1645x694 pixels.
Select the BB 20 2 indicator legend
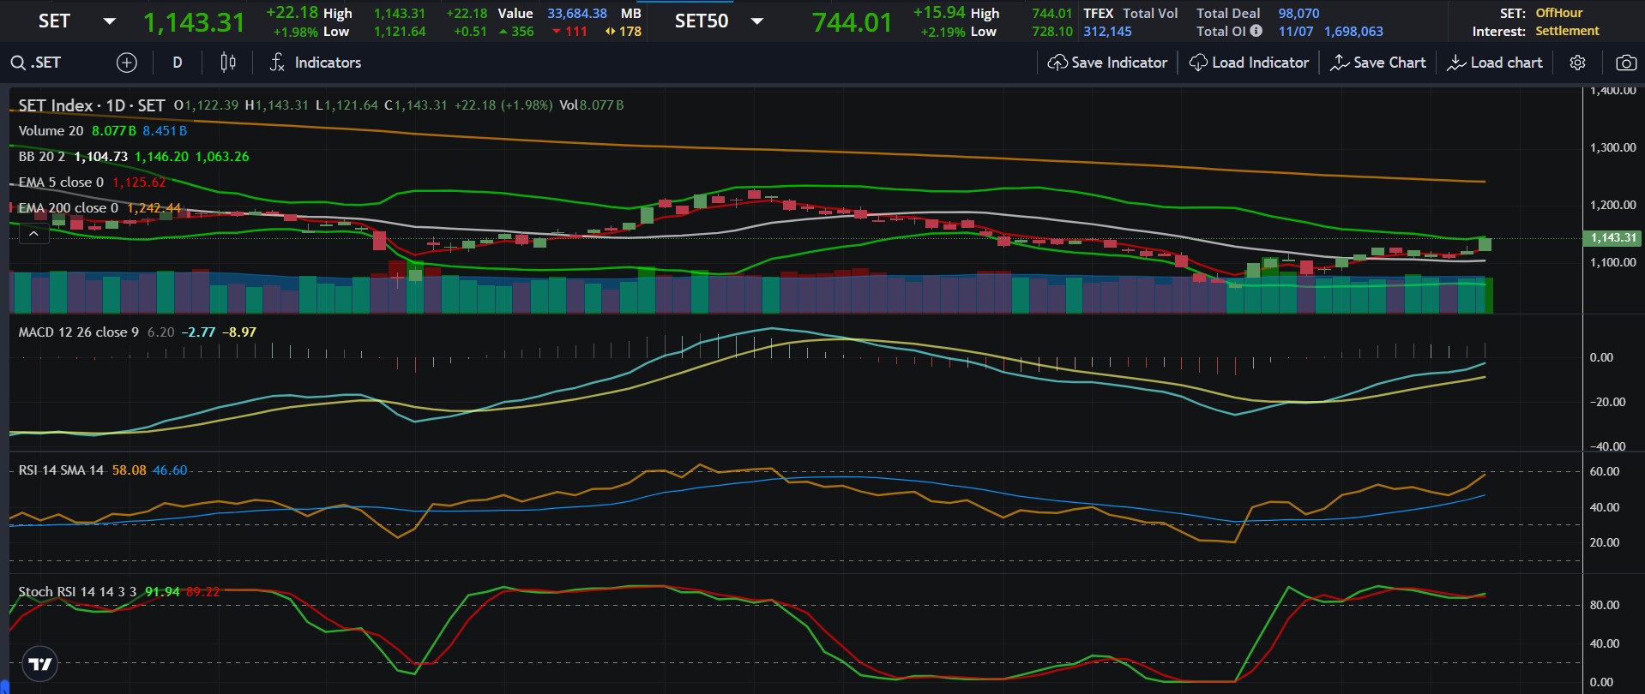pos(42,157)
